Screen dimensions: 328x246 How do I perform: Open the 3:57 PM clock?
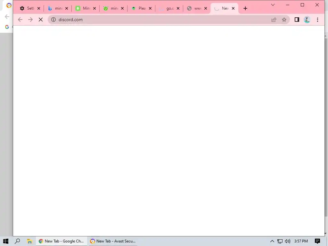pos(301,241)
